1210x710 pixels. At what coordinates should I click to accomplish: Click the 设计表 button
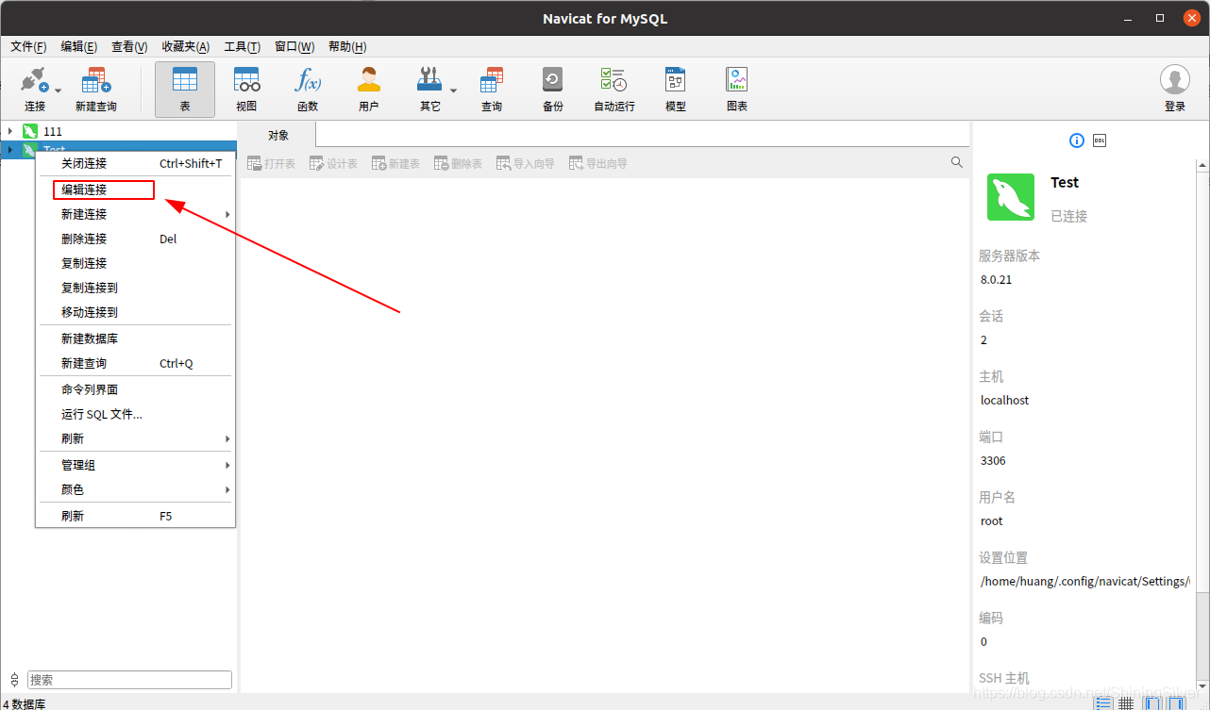[x=333, y=163]
